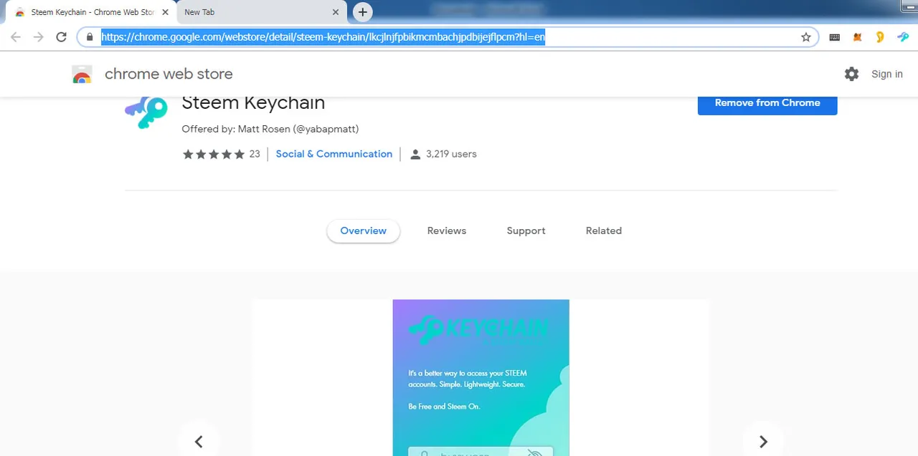Show previous screenshot with left arrow

pos(199,442)
